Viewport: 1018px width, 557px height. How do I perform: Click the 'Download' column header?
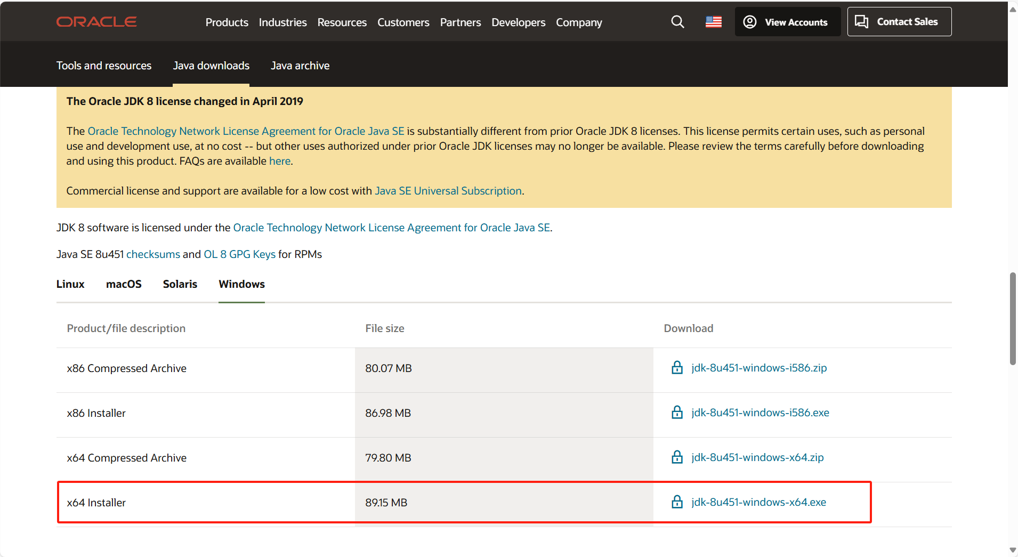point(688,328)
